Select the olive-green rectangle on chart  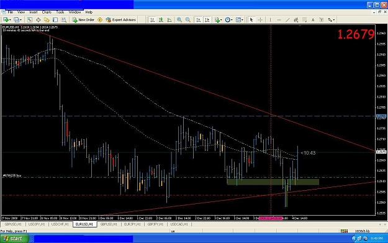pyautogui.click(x=273, y=182)
